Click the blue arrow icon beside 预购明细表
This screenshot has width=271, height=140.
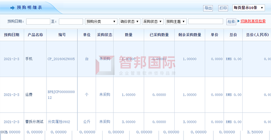12,8
